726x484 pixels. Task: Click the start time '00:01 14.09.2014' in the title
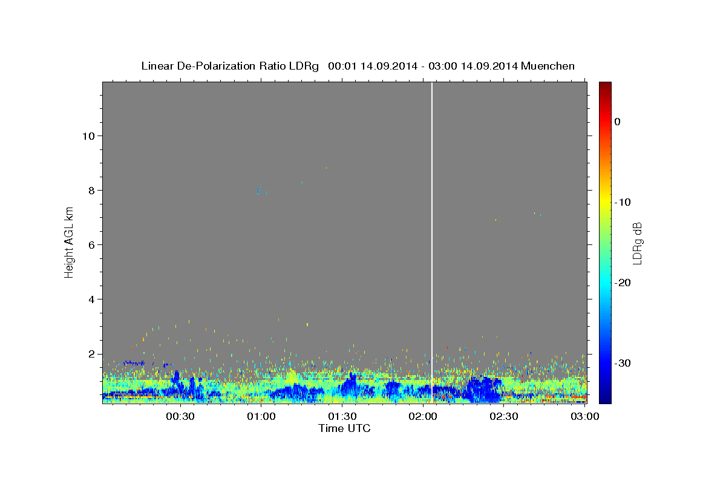pos(373,66)
